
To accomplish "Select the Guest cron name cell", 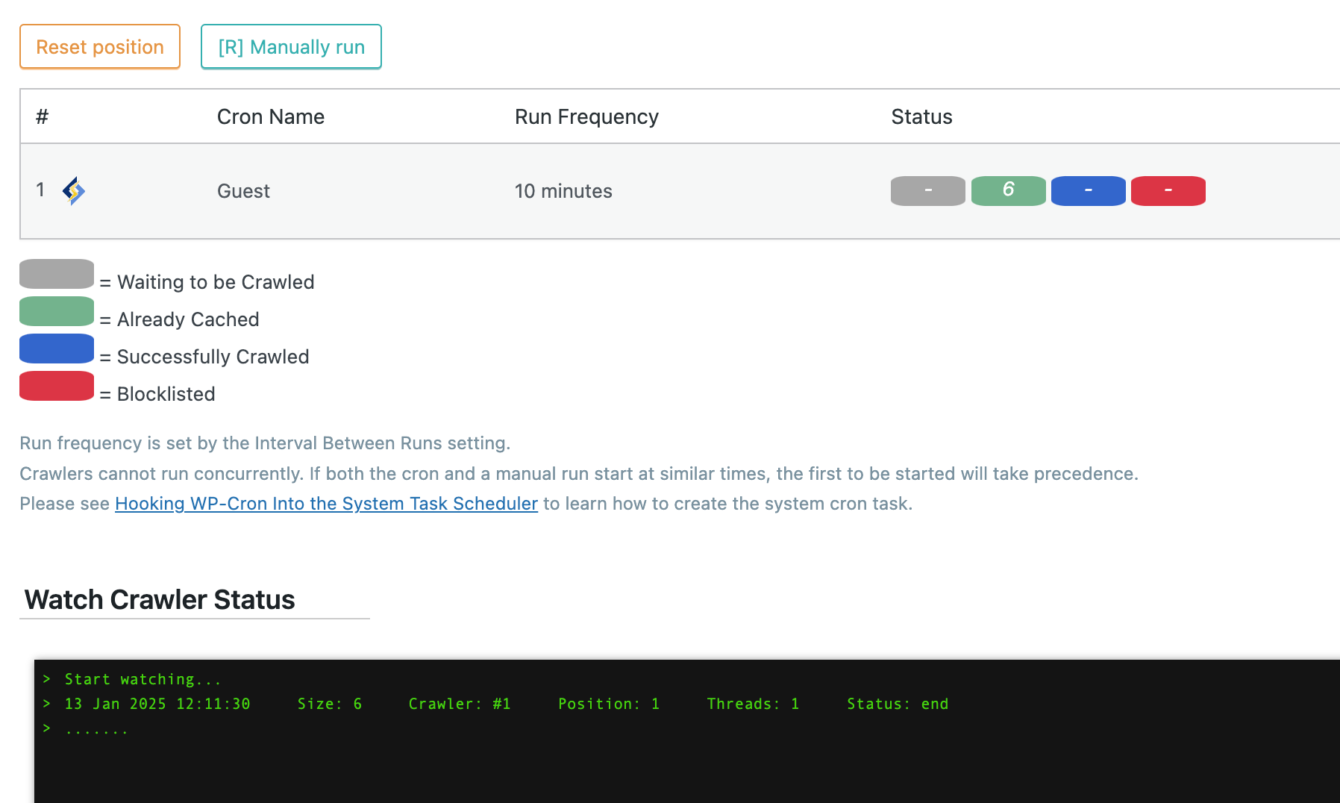I will pos(243,192).
